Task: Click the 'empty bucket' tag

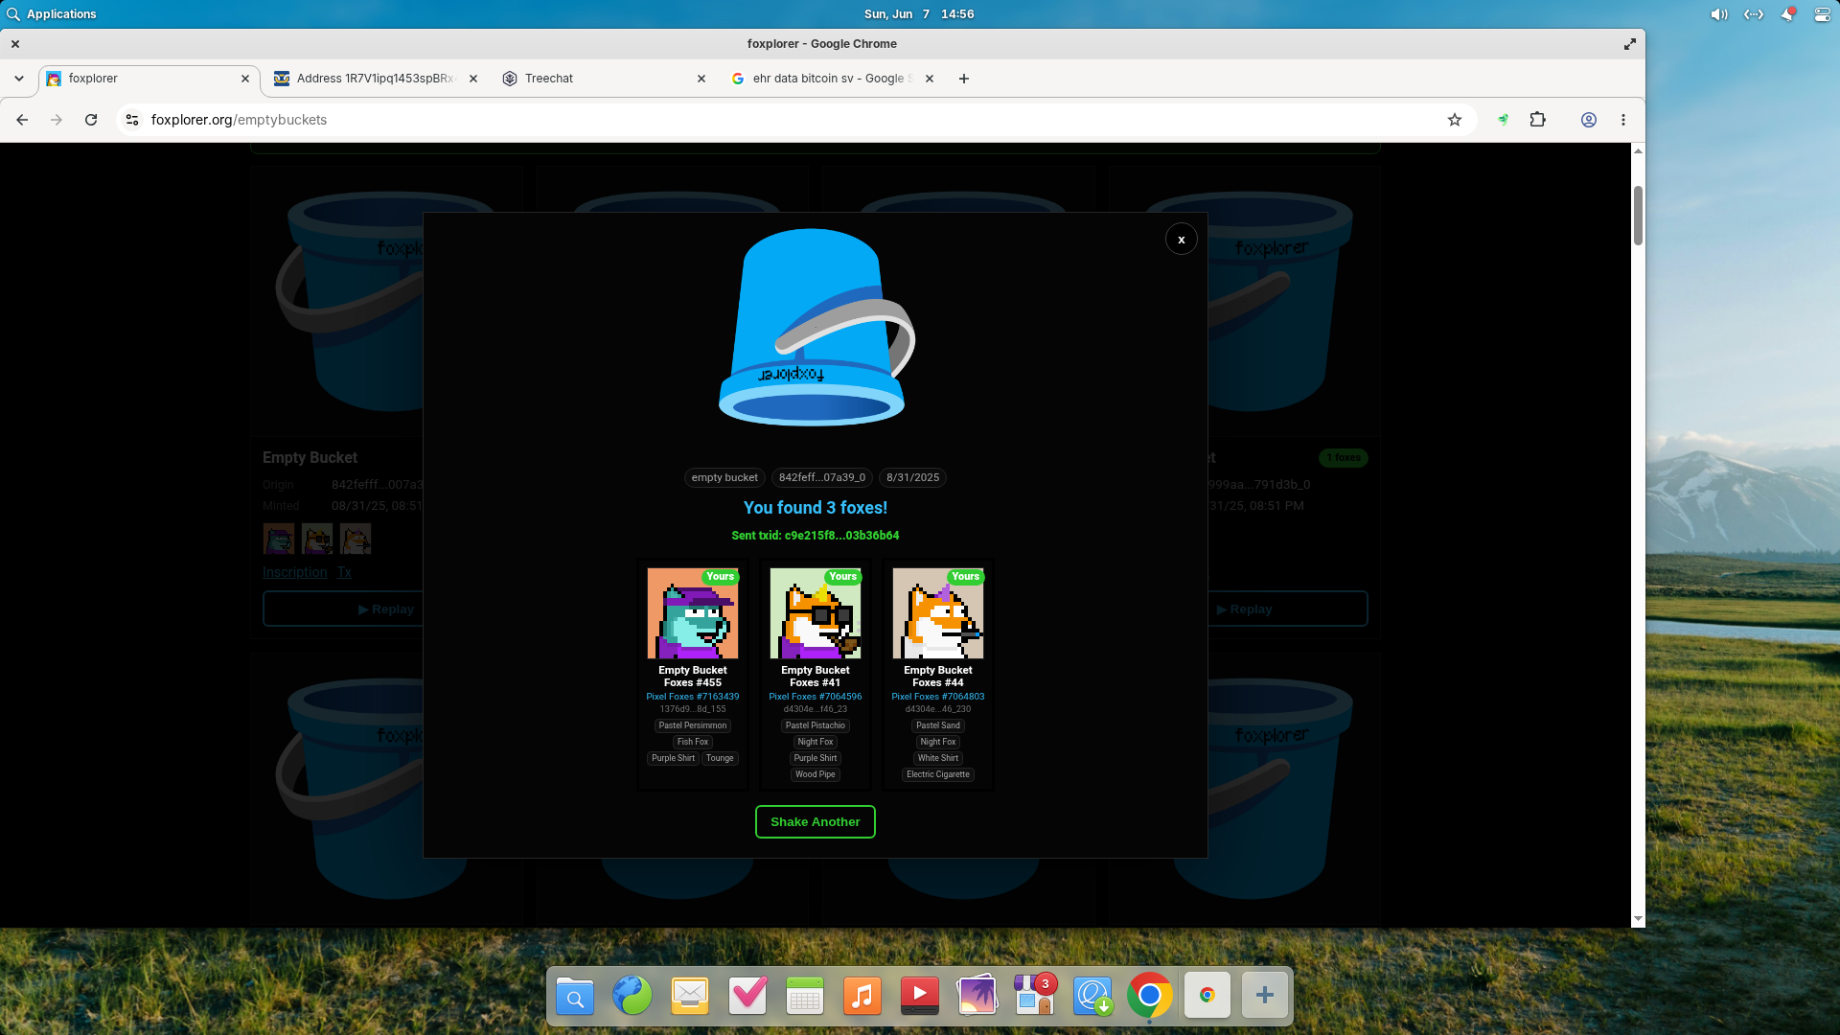Action: point(724,477)
